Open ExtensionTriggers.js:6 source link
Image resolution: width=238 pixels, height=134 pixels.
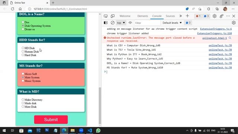tap(216, 29)
